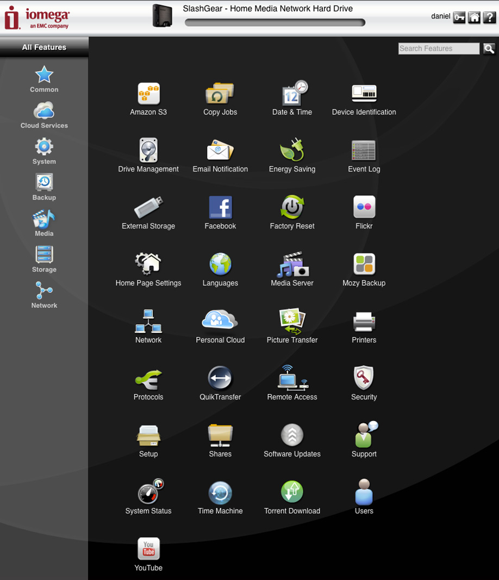Launch the Drive Management page
The width and height of the screenshot is (499, 580).
coord(148,151)
